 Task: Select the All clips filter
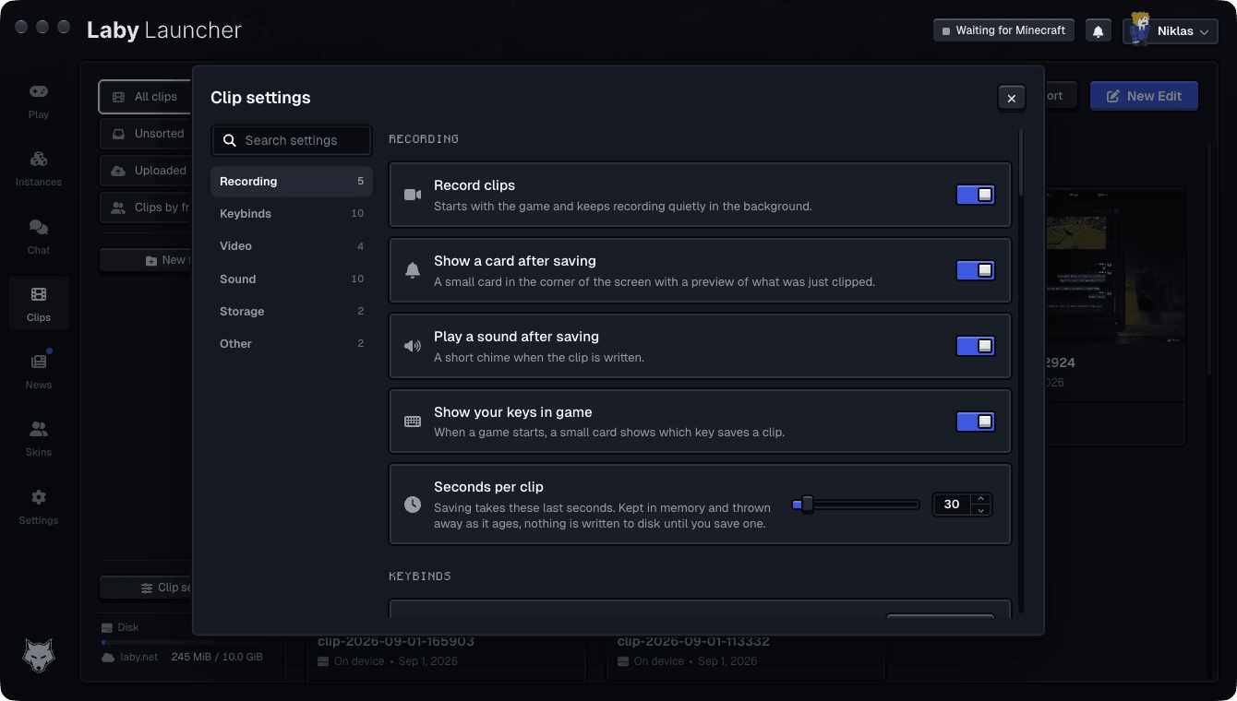click(x=146, y=97)
